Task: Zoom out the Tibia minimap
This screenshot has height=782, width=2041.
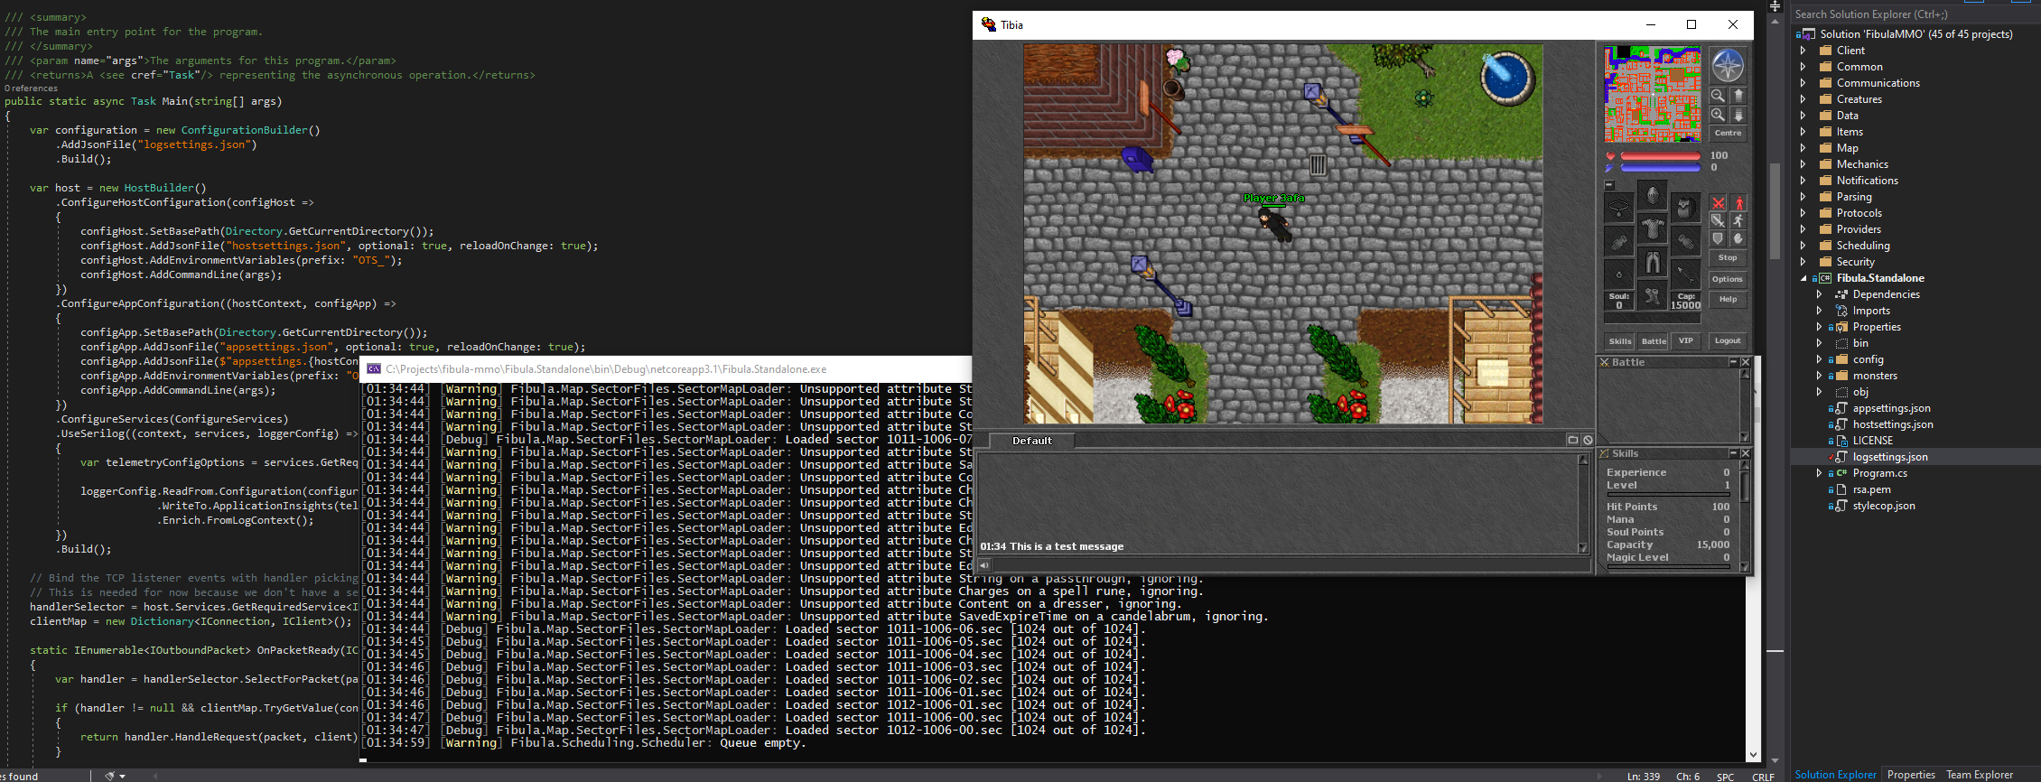Action: tap(1719, 96)
